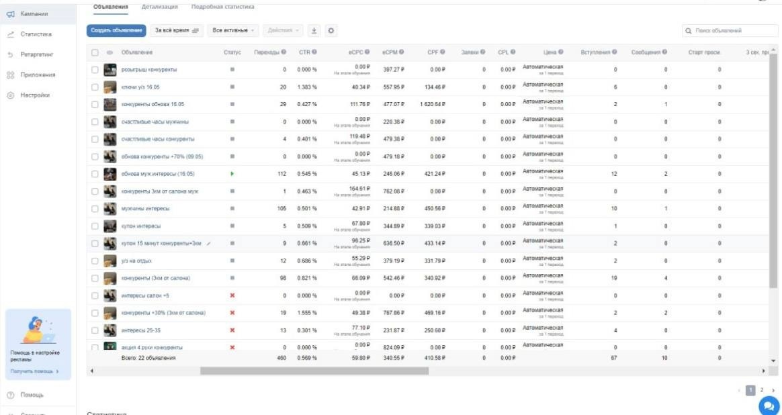
Task: Open Действия actions dropdown
Action: [x=283, y=31]
